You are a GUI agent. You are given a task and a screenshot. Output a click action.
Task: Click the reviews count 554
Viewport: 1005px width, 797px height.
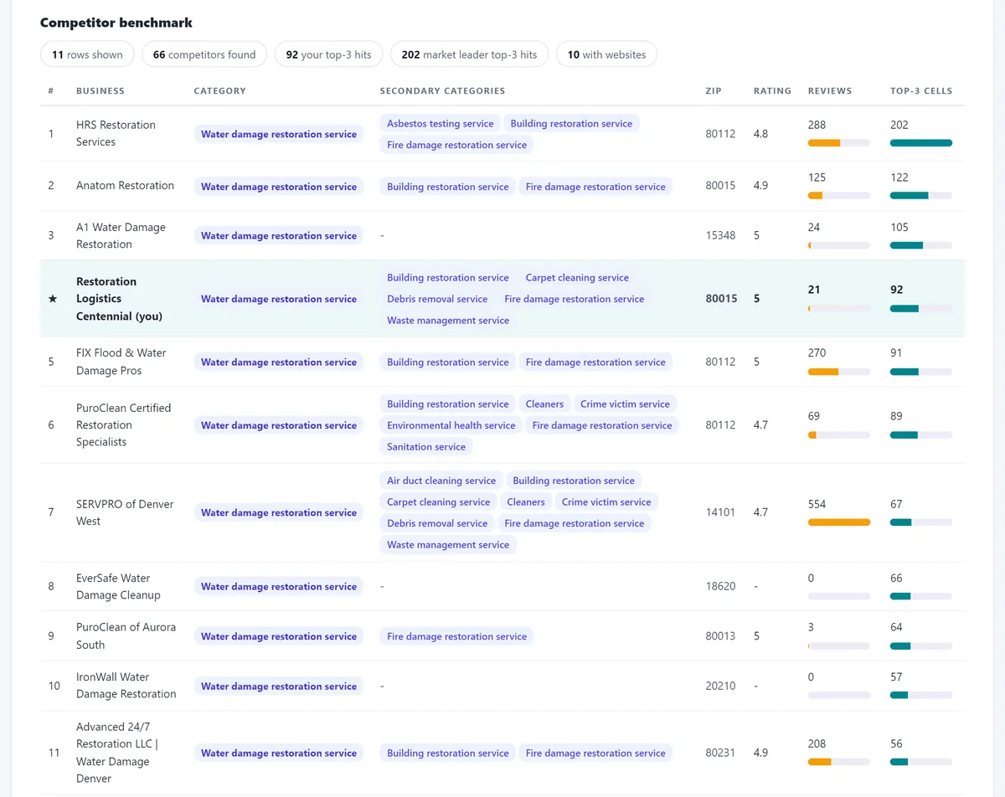(817, 504)
